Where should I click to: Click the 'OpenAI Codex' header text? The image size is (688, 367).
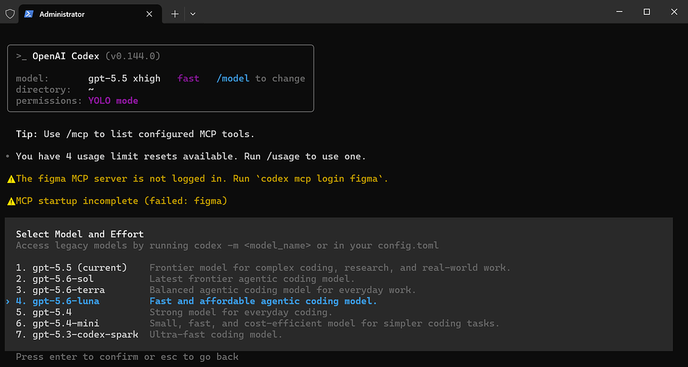(x=66, y=56)
